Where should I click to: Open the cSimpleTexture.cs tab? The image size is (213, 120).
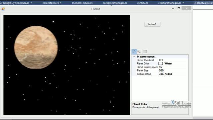click(82, 3)
